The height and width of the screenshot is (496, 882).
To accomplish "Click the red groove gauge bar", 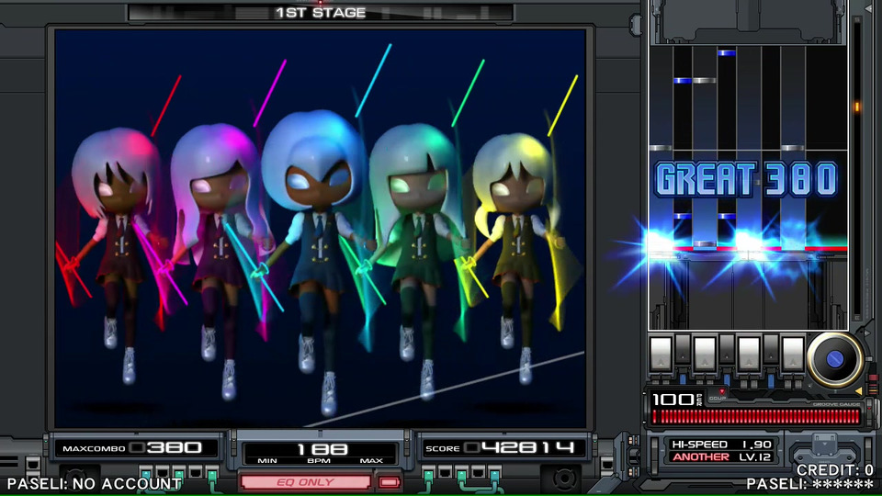I will point(755,417).
